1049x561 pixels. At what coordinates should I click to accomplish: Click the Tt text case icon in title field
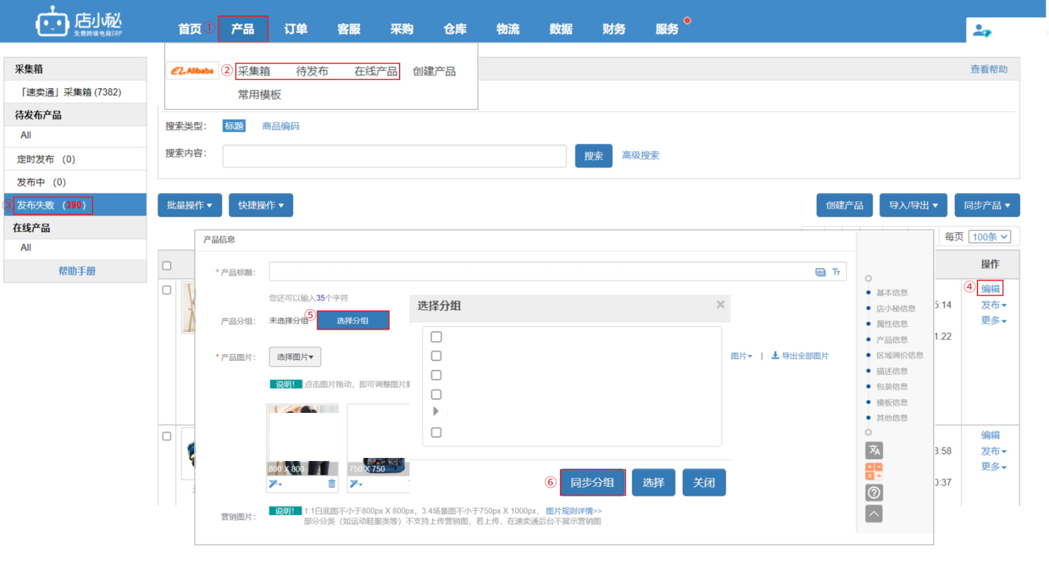836,272
